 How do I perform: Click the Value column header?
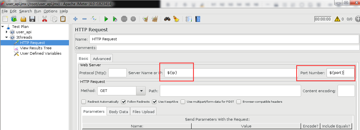pyautogui.click(x=246, y=126)
